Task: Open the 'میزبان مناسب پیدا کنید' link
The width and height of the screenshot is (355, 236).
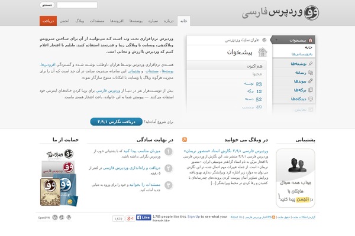Action: click(x=142, y=151)
